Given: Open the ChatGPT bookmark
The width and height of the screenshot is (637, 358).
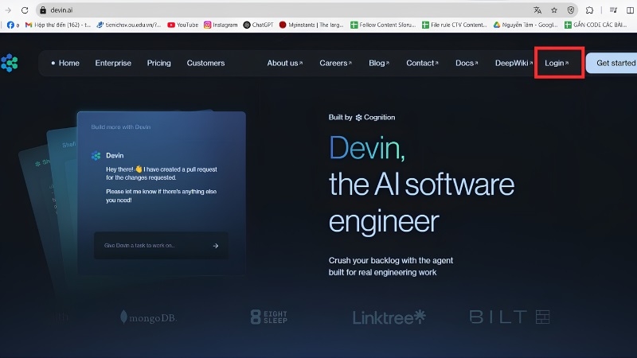Looking at the screenshot, I should pos(258,25).
